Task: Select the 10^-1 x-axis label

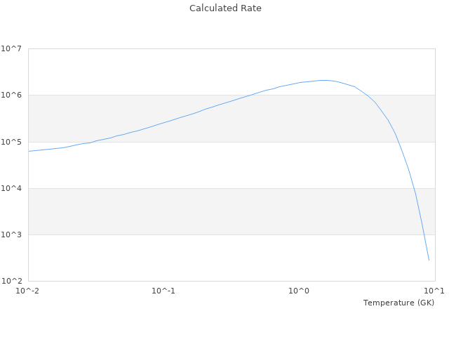Action: [163, 291]
